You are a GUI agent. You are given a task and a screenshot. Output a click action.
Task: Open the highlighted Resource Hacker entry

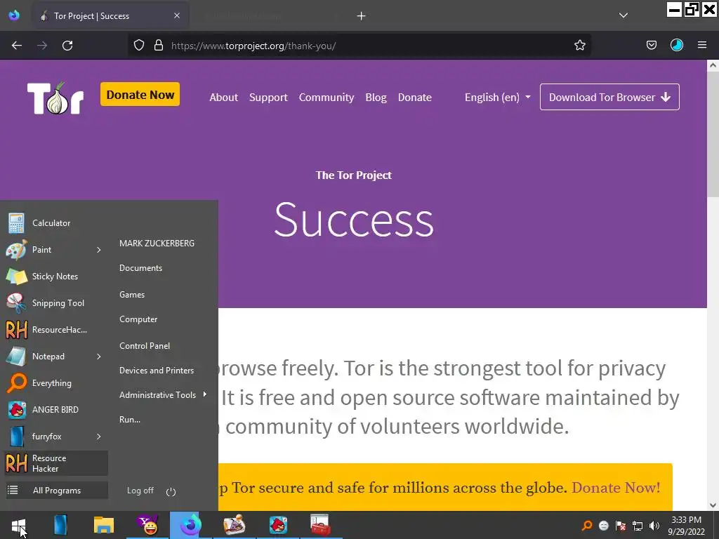click(55, 463)
